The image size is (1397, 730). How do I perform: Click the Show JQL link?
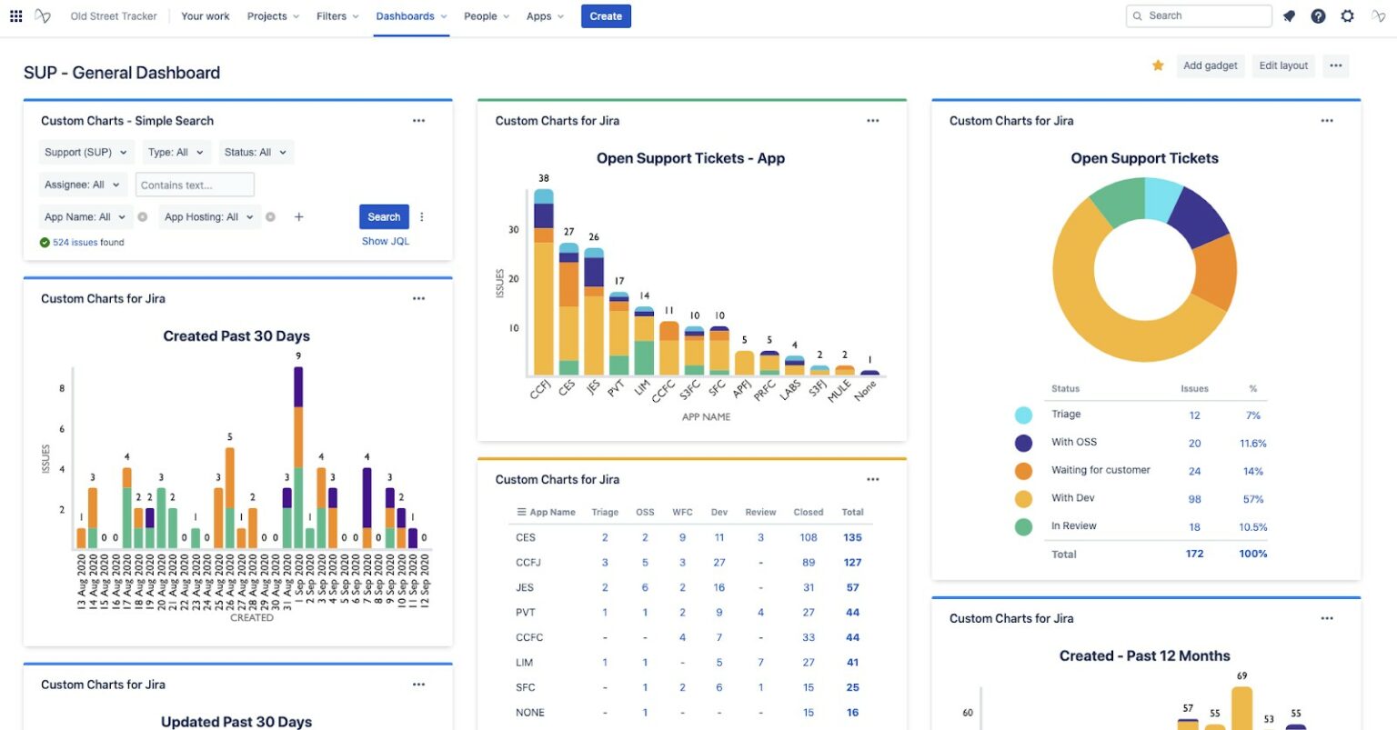[x=386, y=242]
